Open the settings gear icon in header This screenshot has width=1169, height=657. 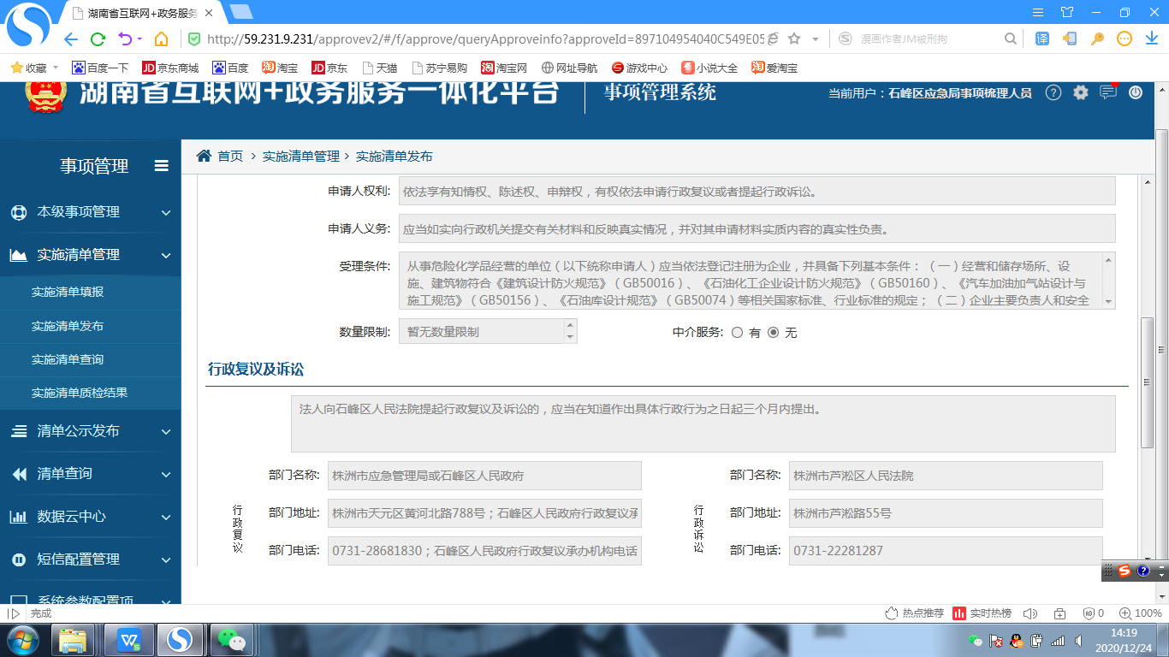point(1081,92)
